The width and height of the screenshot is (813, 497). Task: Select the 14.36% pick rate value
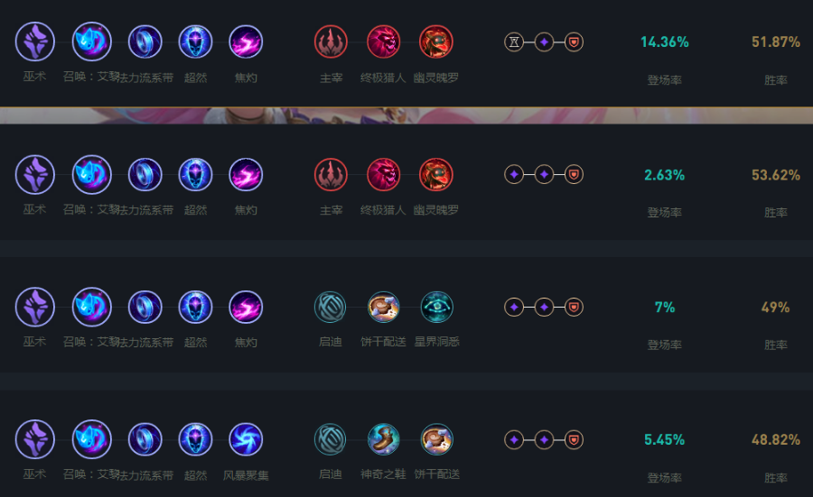pos(664,42)
